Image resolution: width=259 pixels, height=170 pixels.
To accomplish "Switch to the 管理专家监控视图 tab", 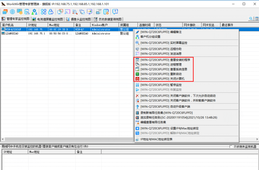I will pos(16,19).
